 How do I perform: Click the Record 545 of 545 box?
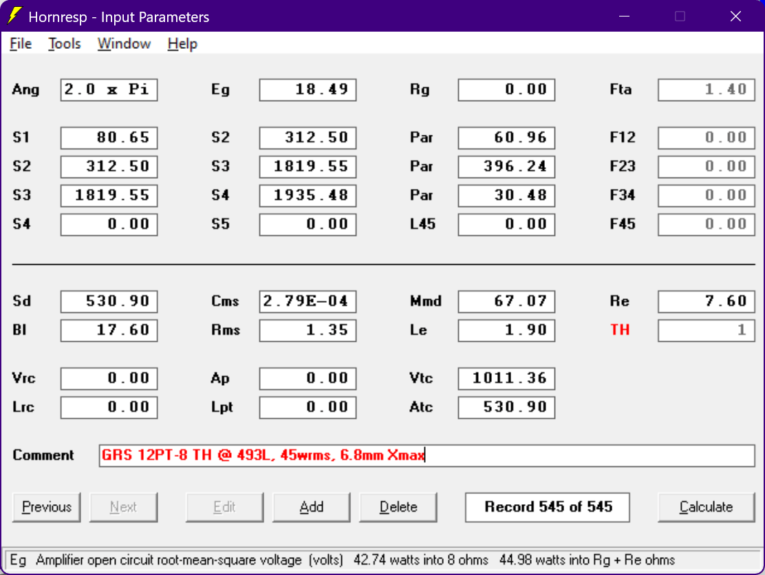point(548,507)
